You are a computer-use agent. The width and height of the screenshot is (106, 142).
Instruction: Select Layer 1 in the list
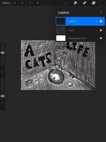click(x=80, y=30)
